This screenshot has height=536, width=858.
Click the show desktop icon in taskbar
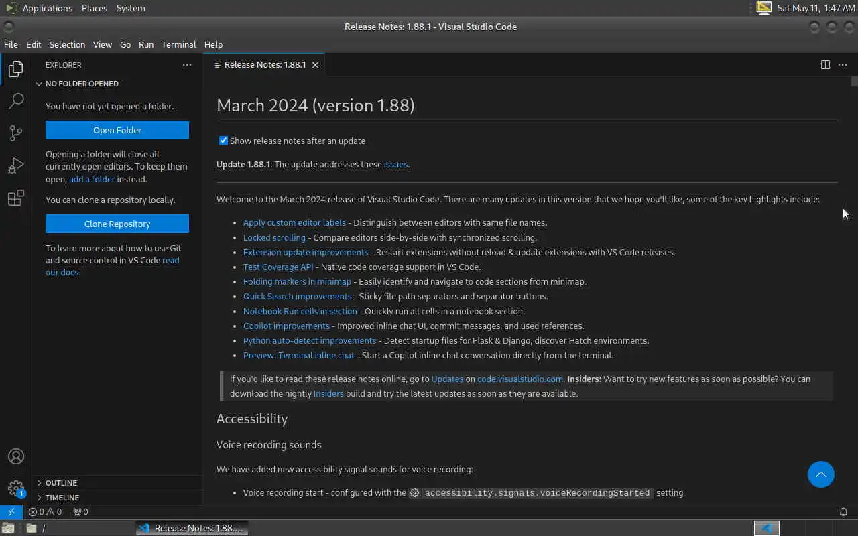click(7, 528)
